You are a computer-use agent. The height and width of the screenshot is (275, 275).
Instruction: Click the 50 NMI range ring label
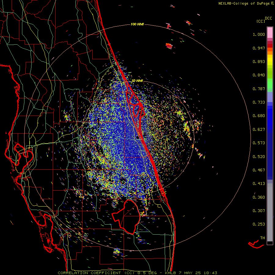(x=137, y=81)
